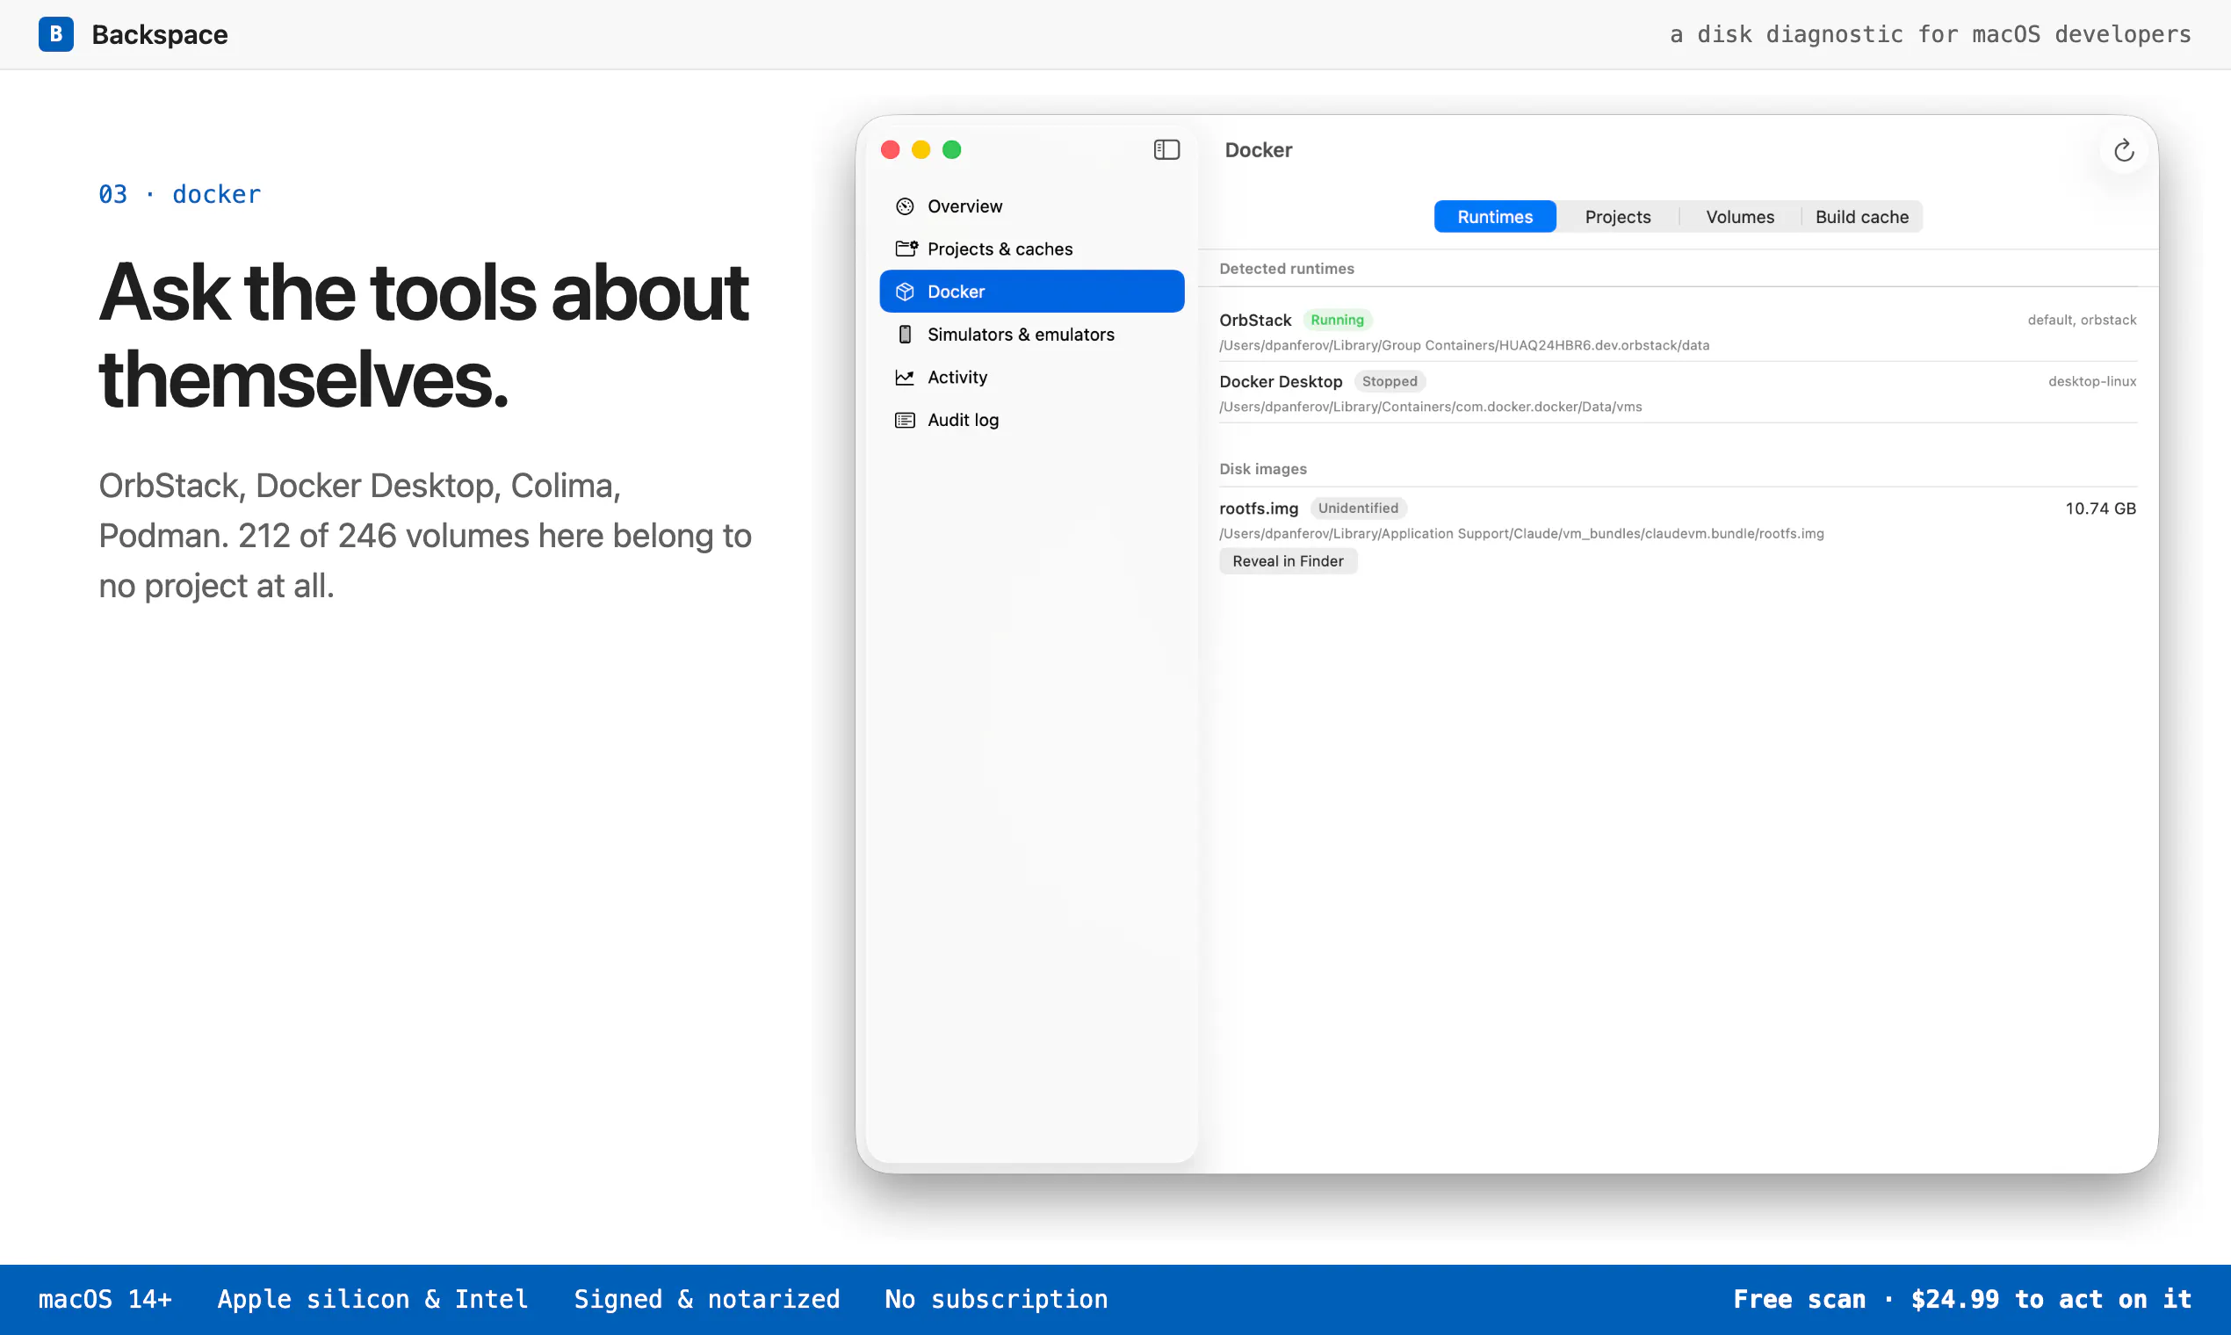Open the Audit log section

click(1032, 420)
